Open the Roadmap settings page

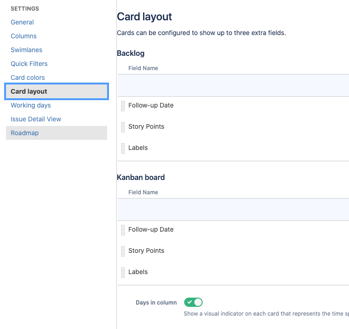coord(56,133)
